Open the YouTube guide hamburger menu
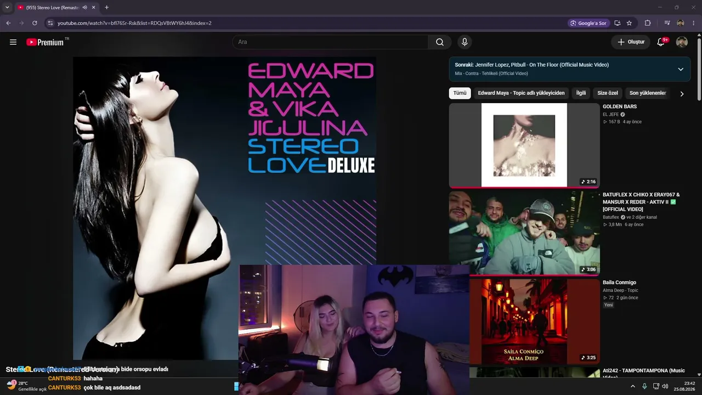 13,42
